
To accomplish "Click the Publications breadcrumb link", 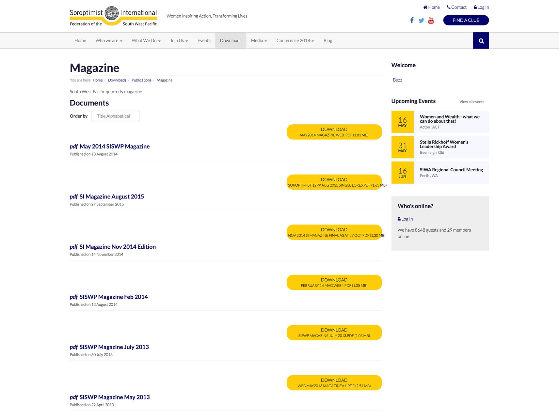I will 141,80.
